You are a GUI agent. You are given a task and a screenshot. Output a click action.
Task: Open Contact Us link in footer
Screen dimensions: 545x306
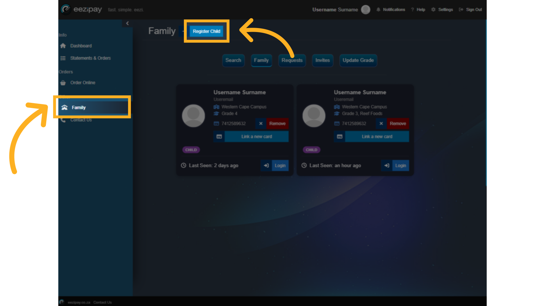(102, 302)
